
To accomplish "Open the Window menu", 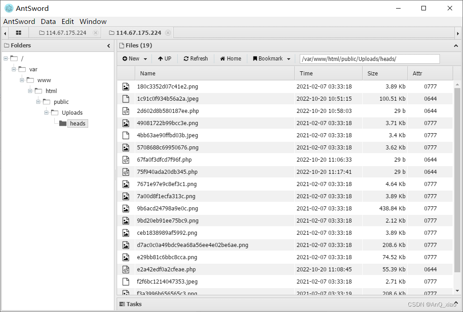I will (93, 22).
